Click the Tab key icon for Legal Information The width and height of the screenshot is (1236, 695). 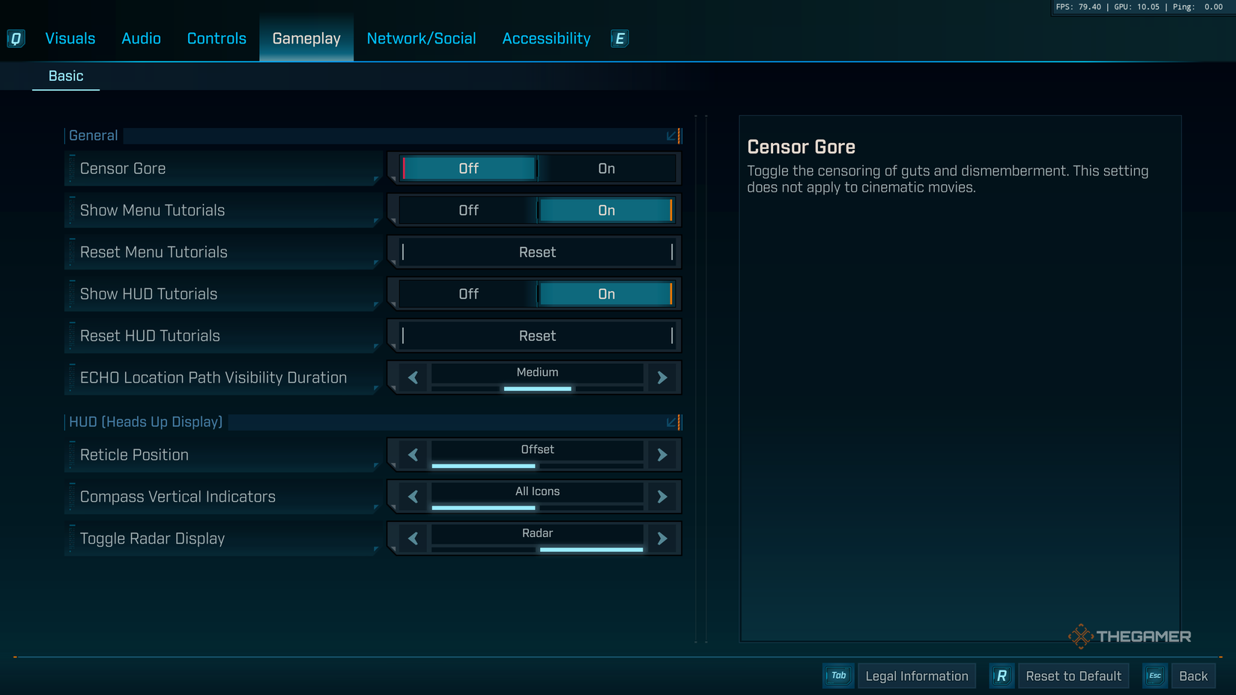pyautogui.click(x=838, y=676)
